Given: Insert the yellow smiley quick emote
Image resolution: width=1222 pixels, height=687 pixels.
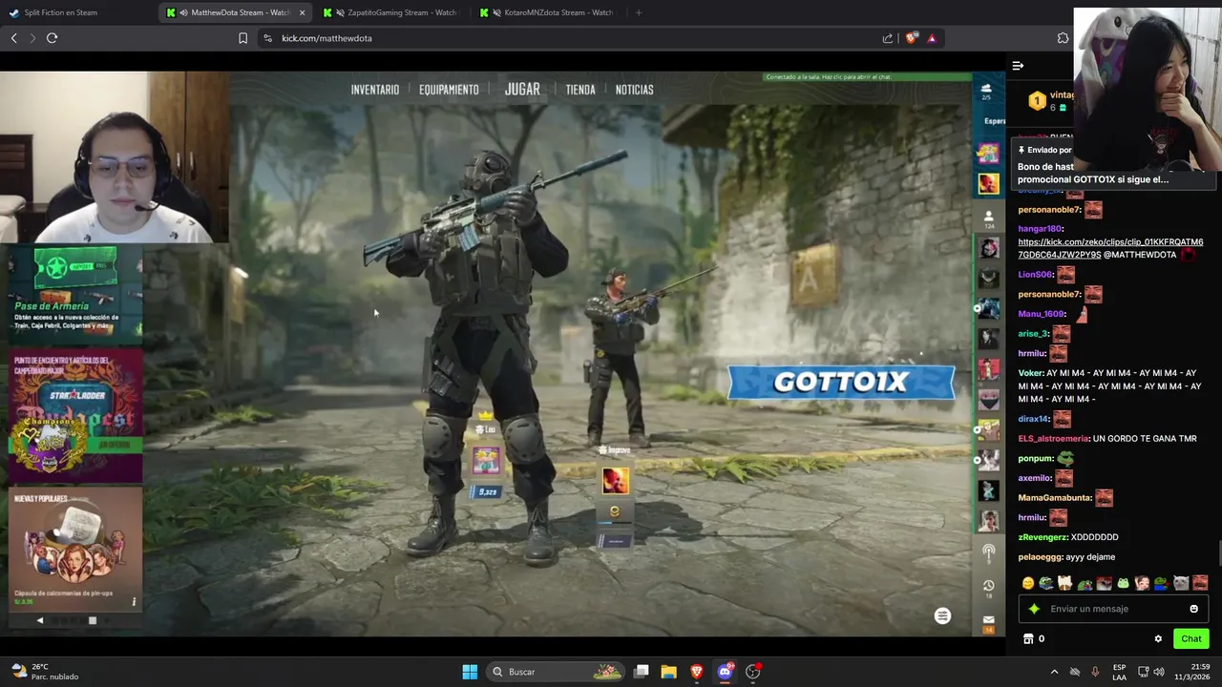Looking at the screenshot, I should point(1027,583).
